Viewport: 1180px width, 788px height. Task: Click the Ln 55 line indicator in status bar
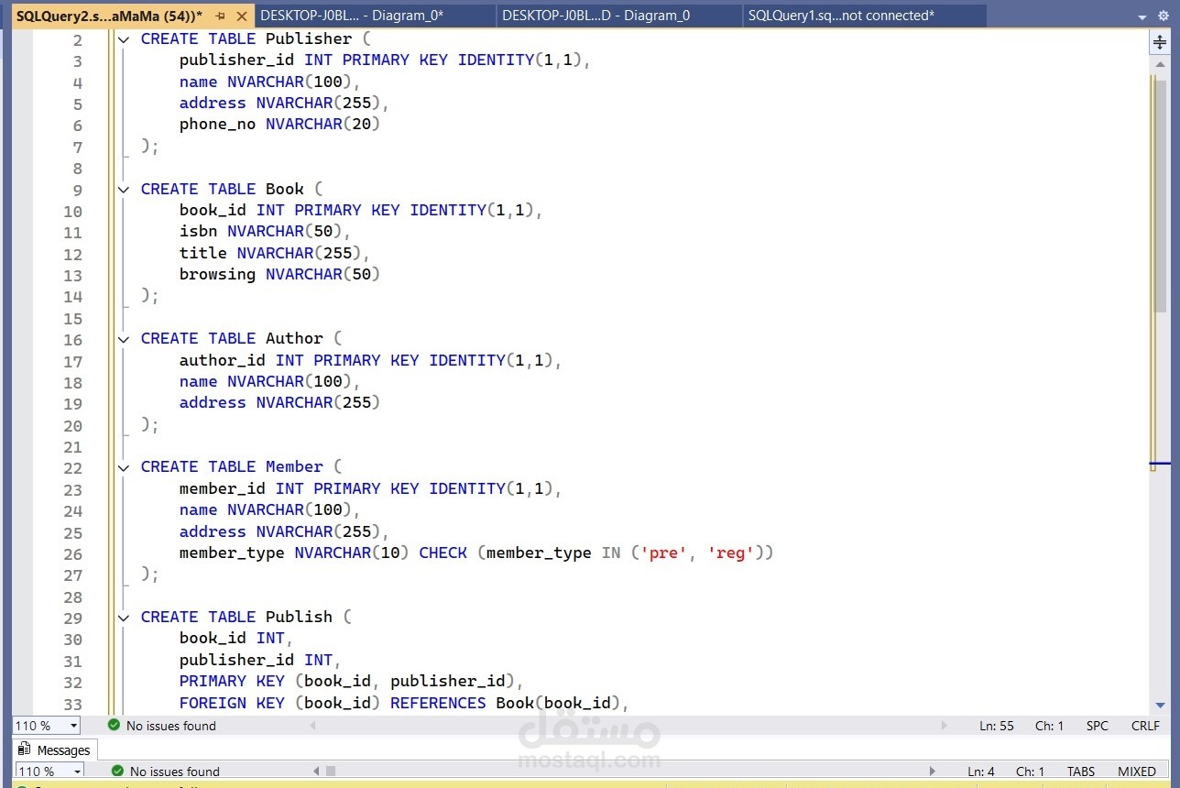click(996, 725)
